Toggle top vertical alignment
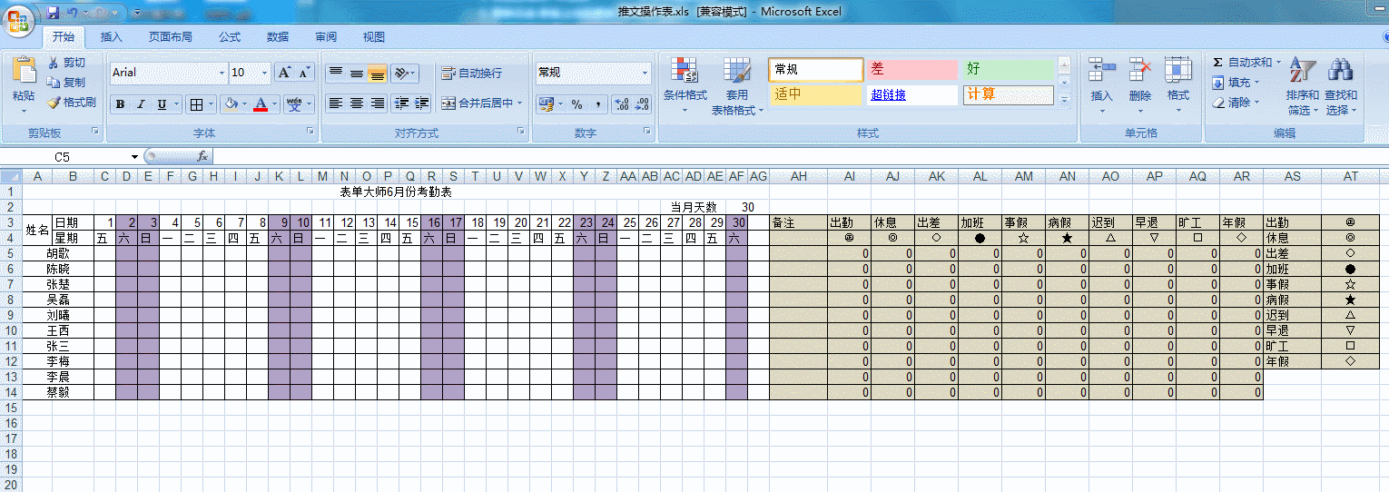Screen dimensions: 1389x492 [x=336, y=74]
